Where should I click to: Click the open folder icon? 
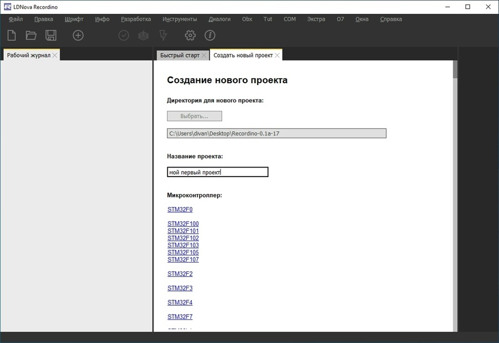(x=31, y=36)
